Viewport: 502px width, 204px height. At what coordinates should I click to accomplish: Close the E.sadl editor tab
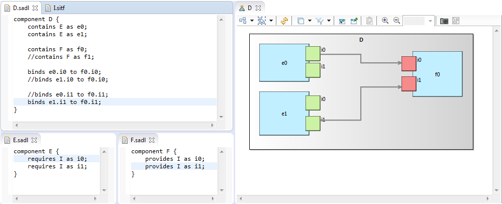[35, 140]
